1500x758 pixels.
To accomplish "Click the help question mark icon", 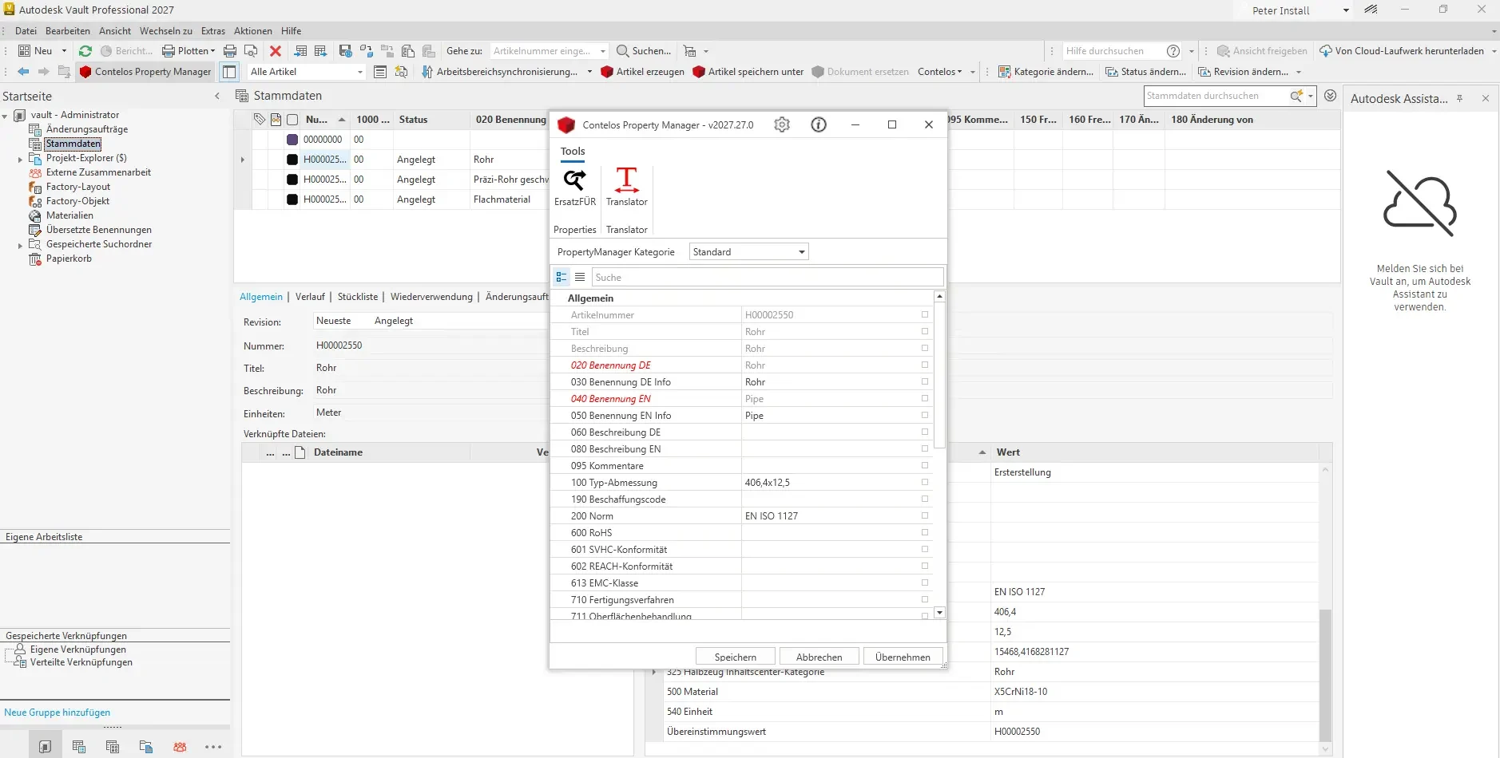I will click(1173, 51).
